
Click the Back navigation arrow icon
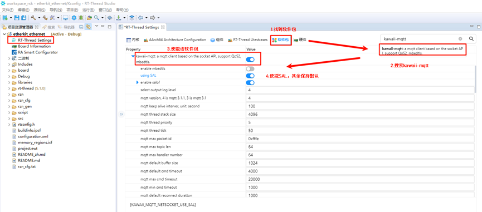click(140, 18)
